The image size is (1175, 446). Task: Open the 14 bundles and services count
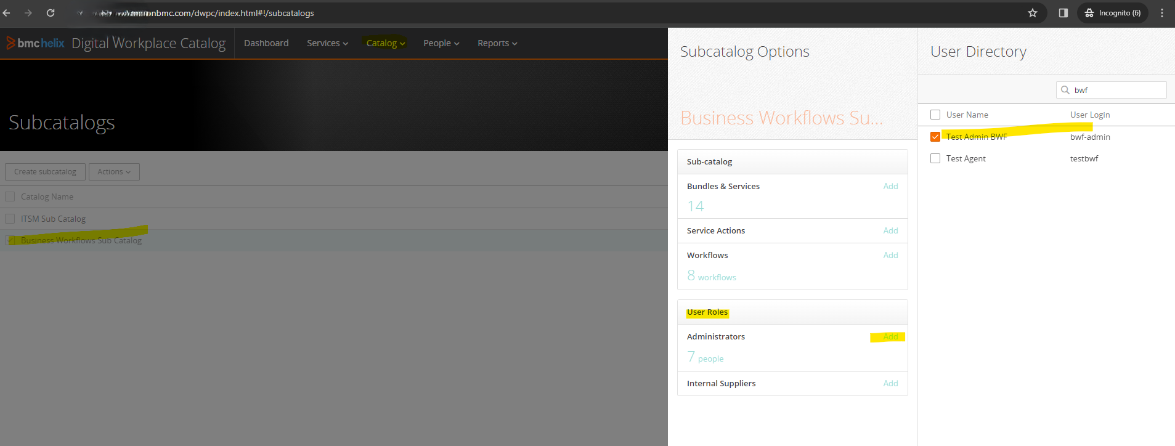696,206
